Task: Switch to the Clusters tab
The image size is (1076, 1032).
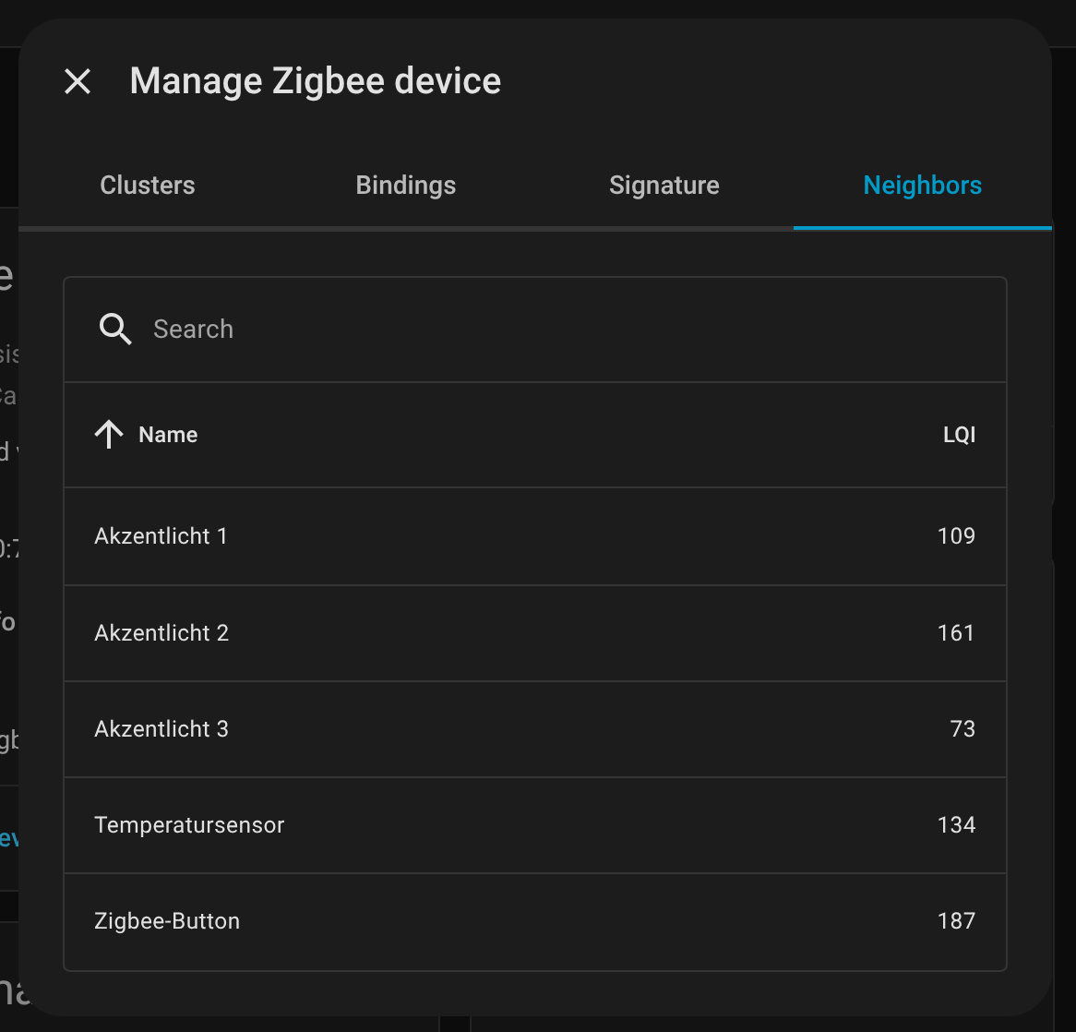Action: 148,186
